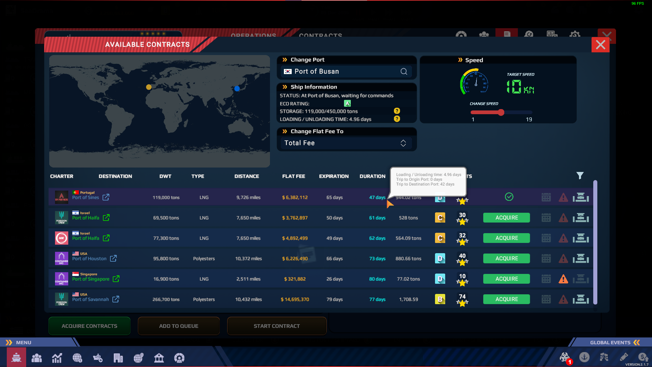Viewport: 652px width, 367px height.
Task: Open the contracts filter funnel icon
Action: point(580,175)
